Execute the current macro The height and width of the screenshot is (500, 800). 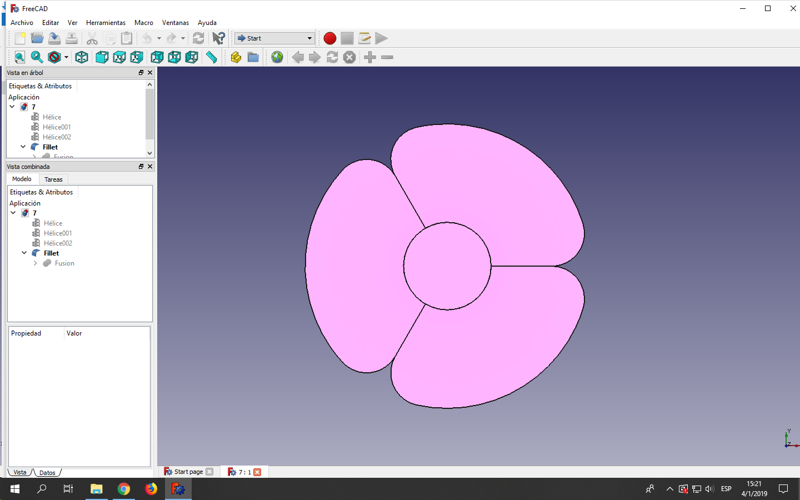(381, 38)
